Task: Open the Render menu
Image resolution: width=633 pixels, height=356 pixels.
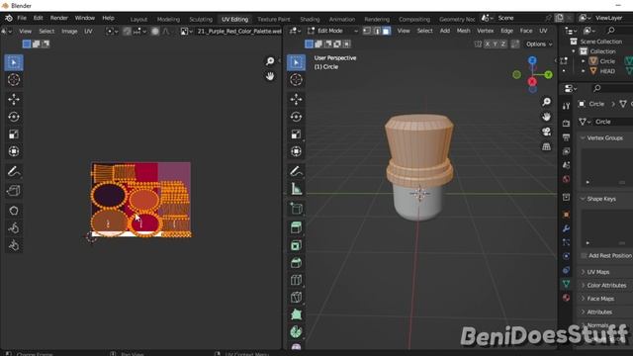Action: click(59, 18)
